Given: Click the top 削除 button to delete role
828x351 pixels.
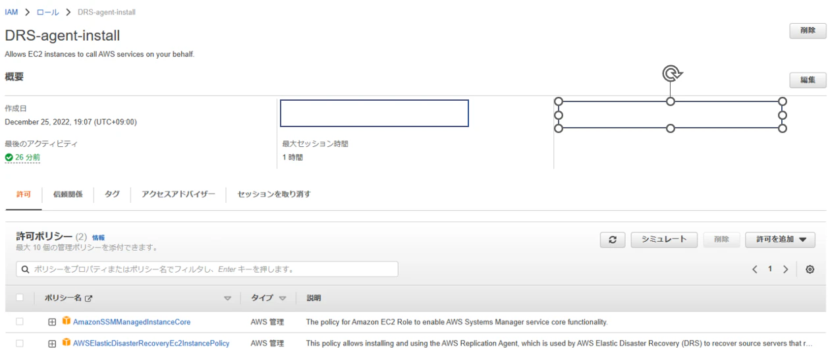Looking at the screenshot, I should point(807,31).
